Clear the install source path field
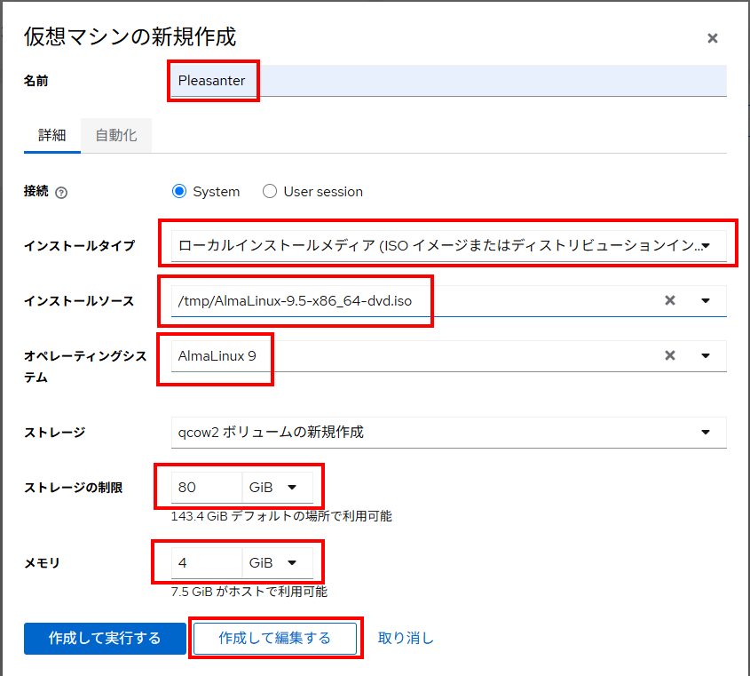 click(x=670, y=300)
